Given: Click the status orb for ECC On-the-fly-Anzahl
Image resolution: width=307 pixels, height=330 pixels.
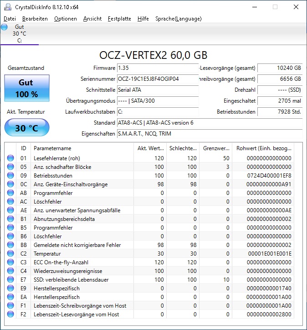Looking at the screenshot, I should (x=10, y=262).
